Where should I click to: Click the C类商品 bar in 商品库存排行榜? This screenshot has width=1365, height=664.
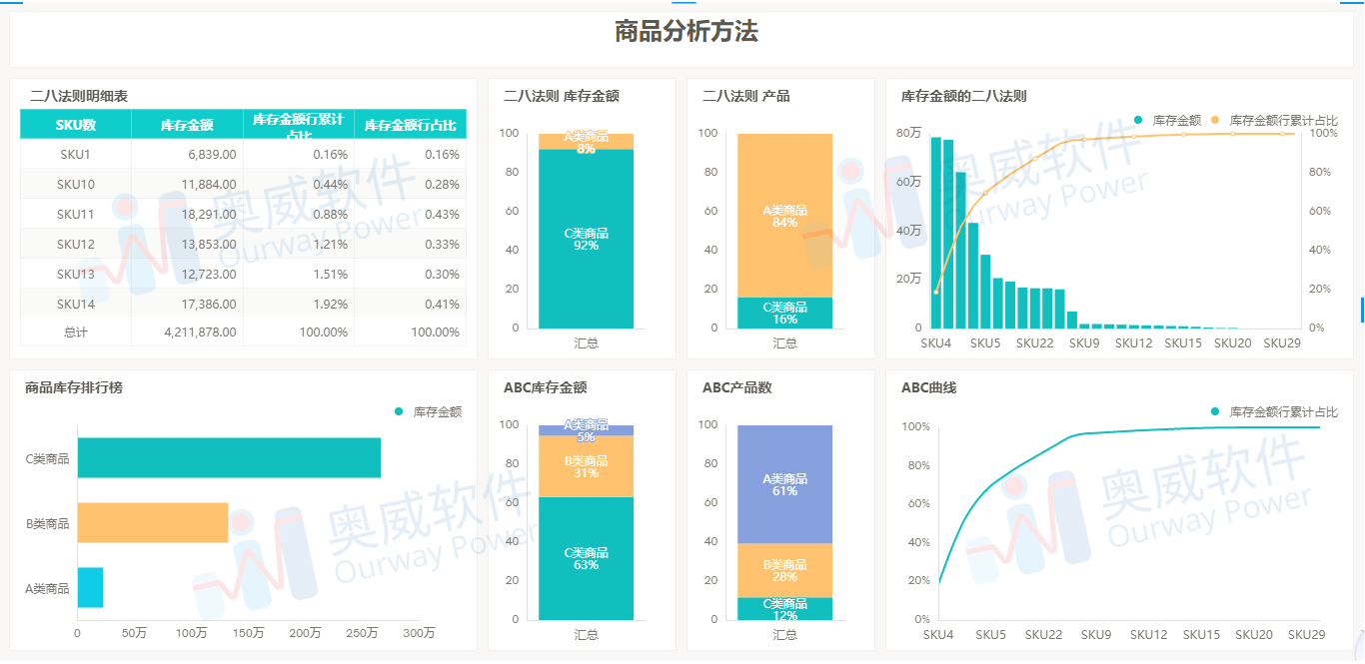point(230,458)
